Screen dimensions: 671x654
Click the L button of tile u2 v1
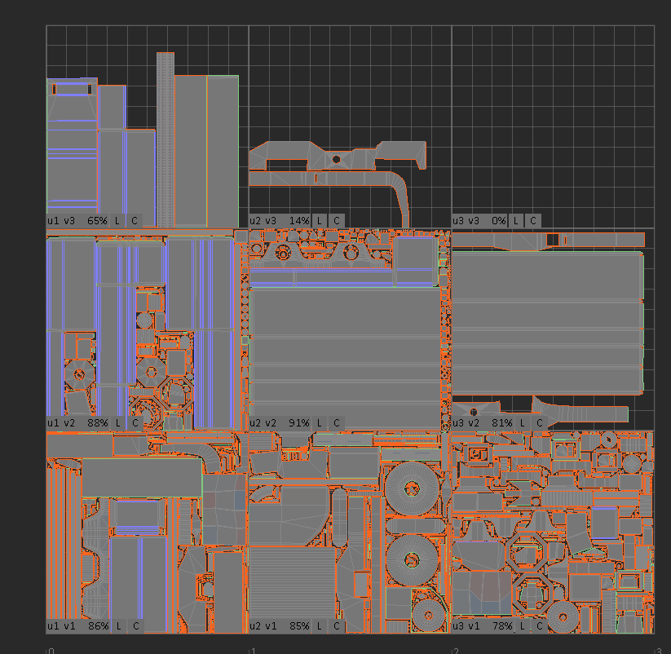(x=320, y=625)
